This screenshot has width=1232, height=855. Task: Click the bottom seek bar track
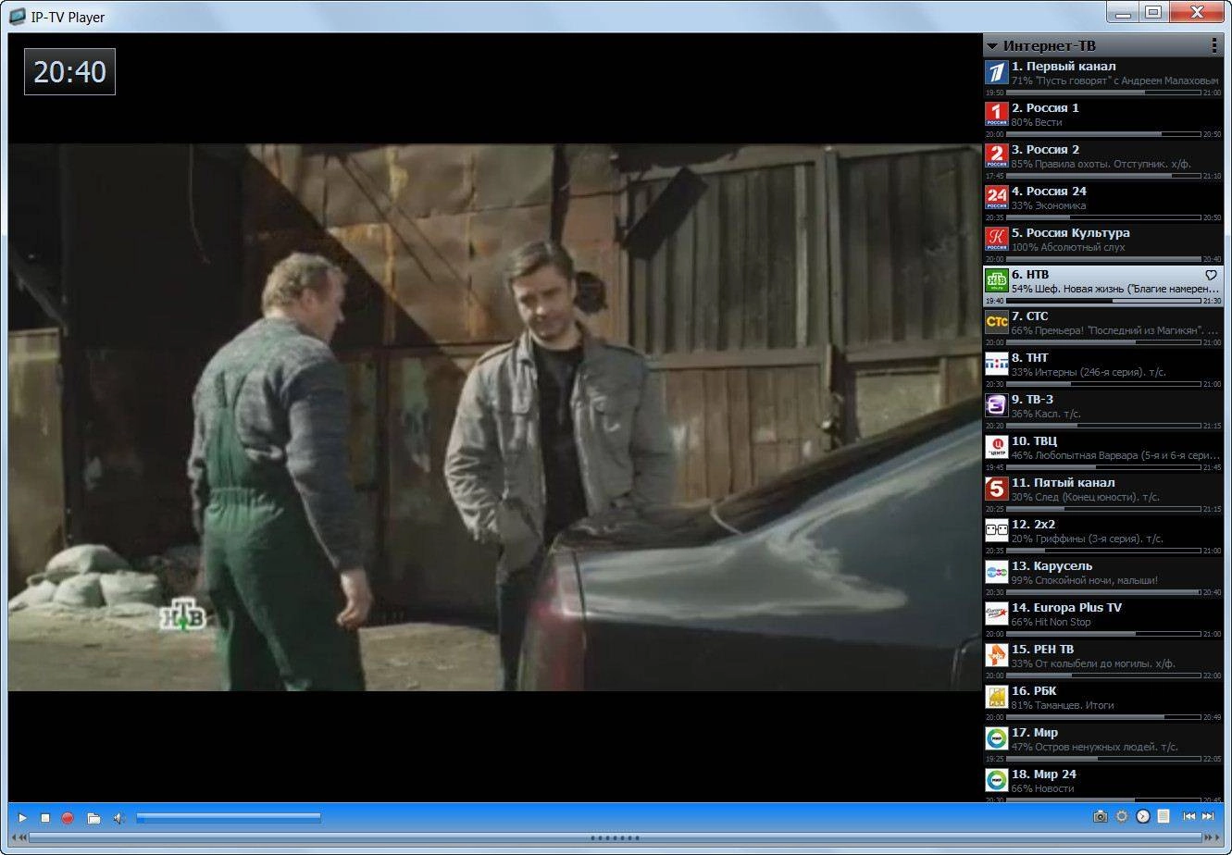click(x=616, y=838)
